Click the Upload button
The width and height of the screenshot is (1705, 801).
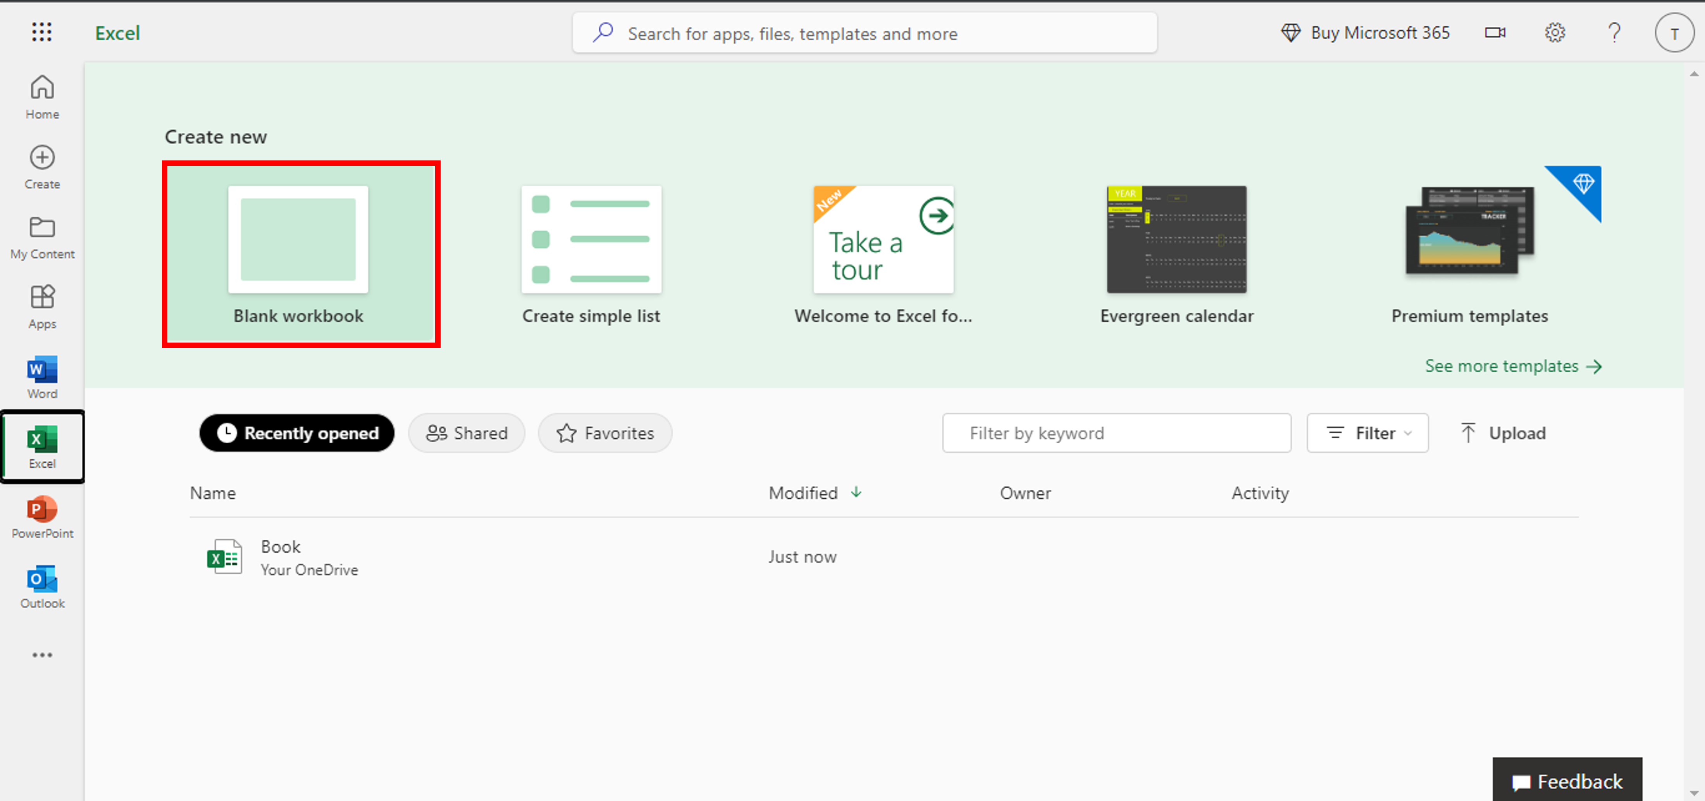[1503, 433]
